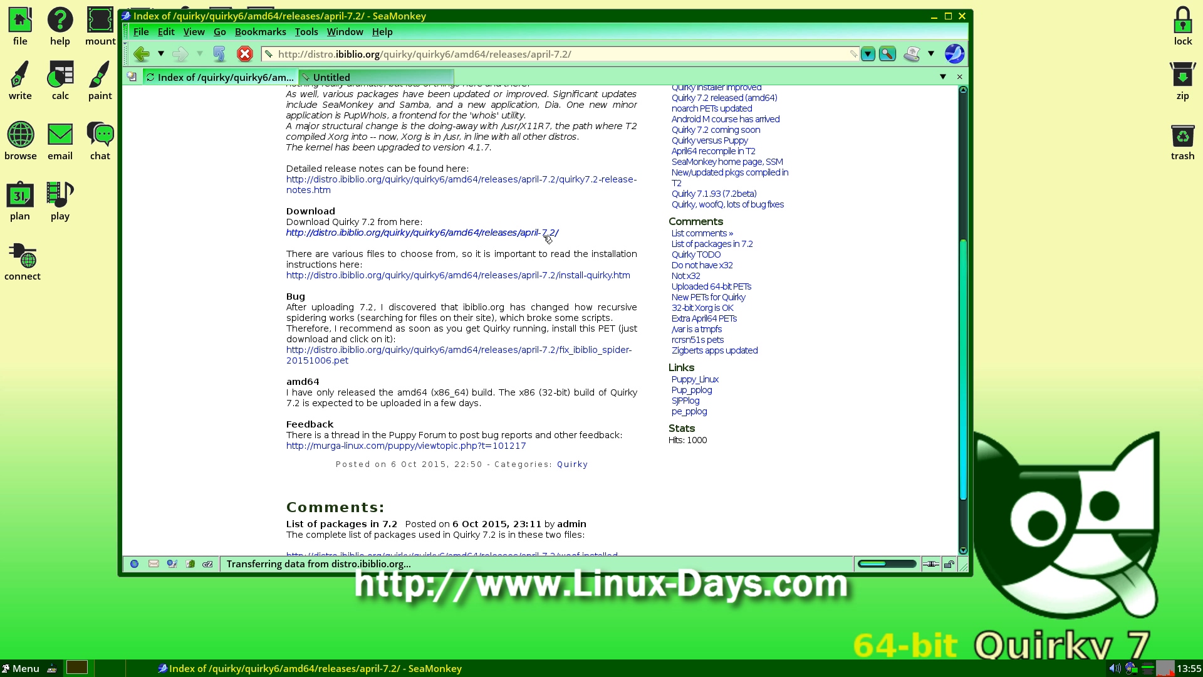The image size is (1203, 677).
Task: Open the file manager desktop icon
Action: pyautogui.click(x=20, y=26)
